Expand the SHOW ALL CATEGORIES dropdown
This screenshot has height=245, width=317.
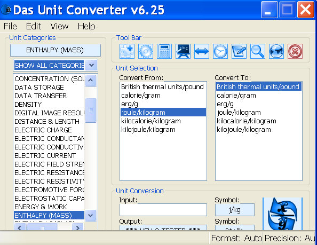(91, 65)
